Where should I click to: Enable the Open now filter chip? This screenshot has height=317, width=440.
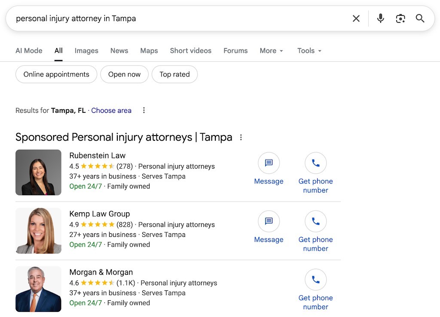124,74
